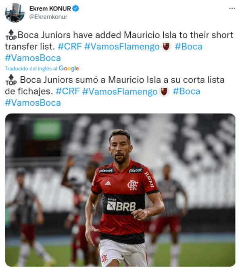The height and width of the screenshot is (270, 242).
Task: Click Ekrem KONUR's profile avatar
Action: pos(15,12)
